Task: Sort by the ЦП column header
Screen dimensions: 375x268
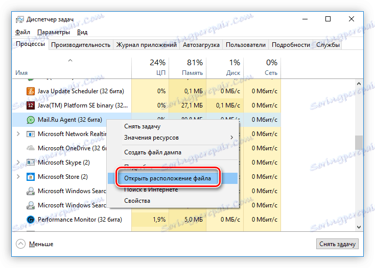Action: pos(150,68)
